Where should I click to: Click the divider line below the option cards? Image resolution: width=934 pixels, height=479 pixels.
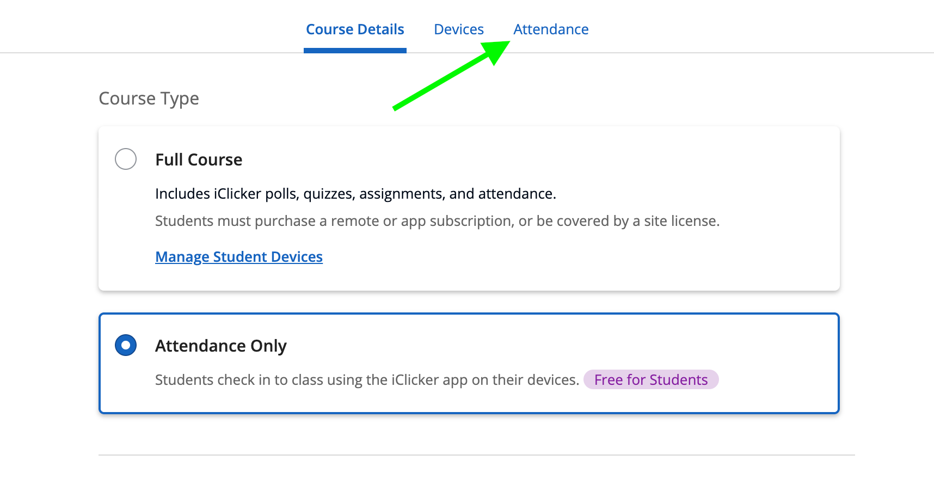[x=476, y=455]
